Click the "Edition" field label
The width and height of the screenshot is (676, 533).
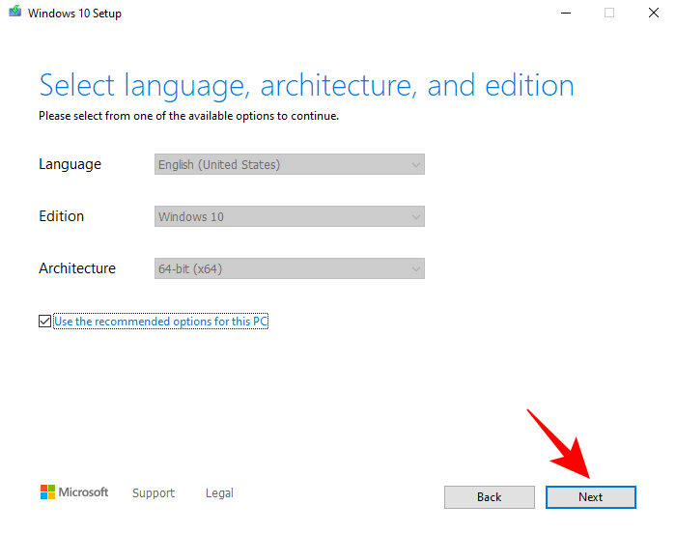(62, 217)
